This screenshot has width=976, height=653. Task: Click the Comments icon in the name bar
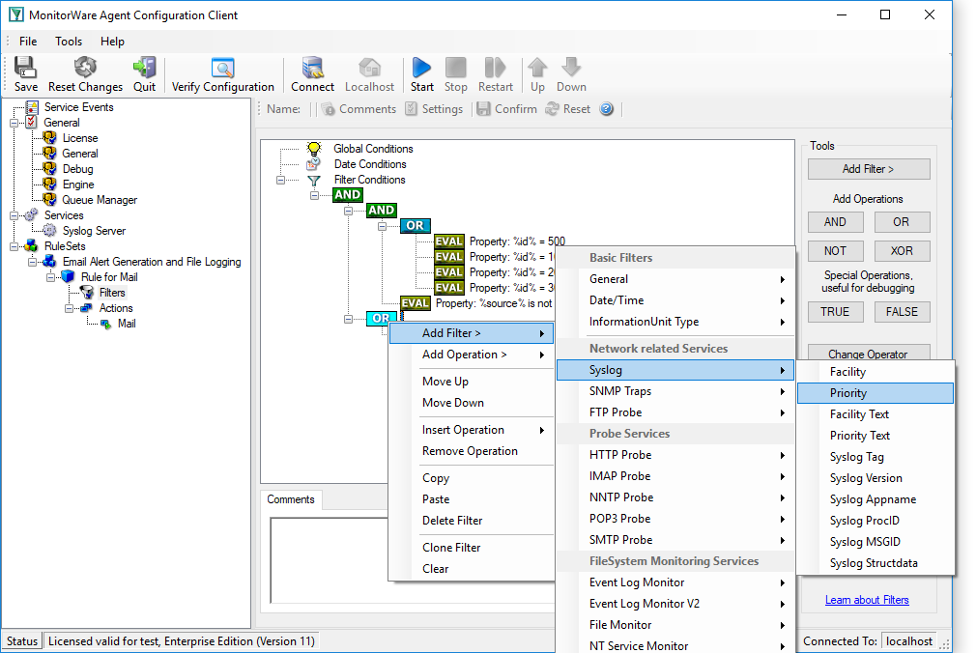(x=328, y=109)
